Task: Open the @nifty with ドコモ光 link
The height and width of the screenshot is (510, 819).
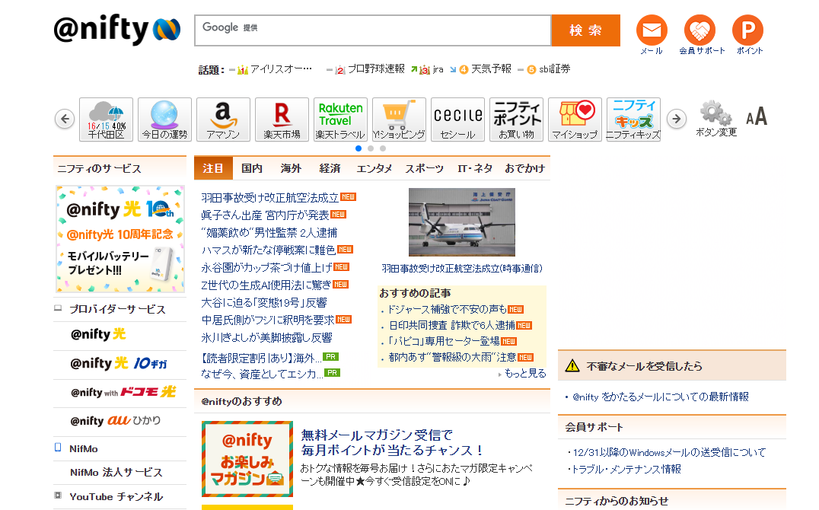Action: [x=123, y=392]
